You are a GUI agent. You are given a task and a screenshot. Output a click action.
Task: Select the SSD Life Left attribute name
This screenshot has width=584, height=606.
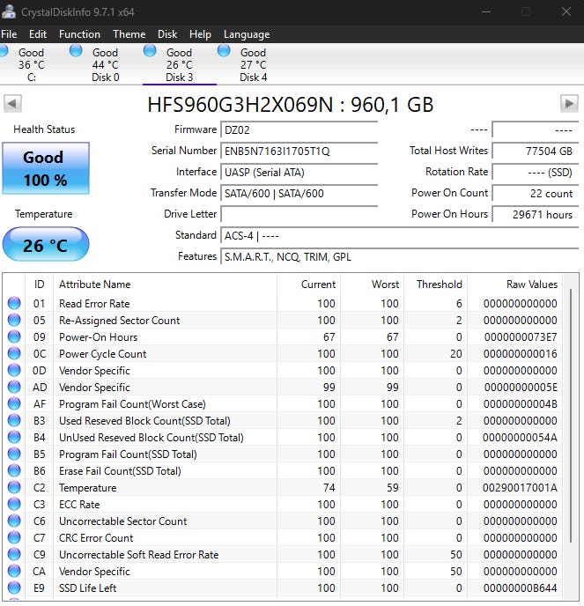[87, 588]
